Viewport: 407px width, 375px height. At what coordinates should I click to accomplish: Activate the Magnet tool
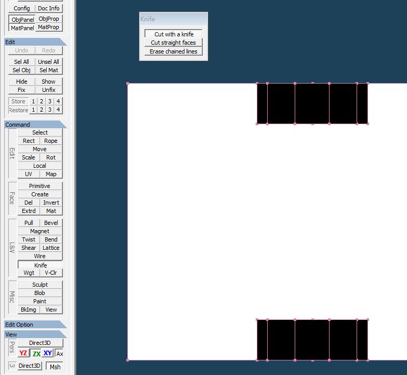40,231
